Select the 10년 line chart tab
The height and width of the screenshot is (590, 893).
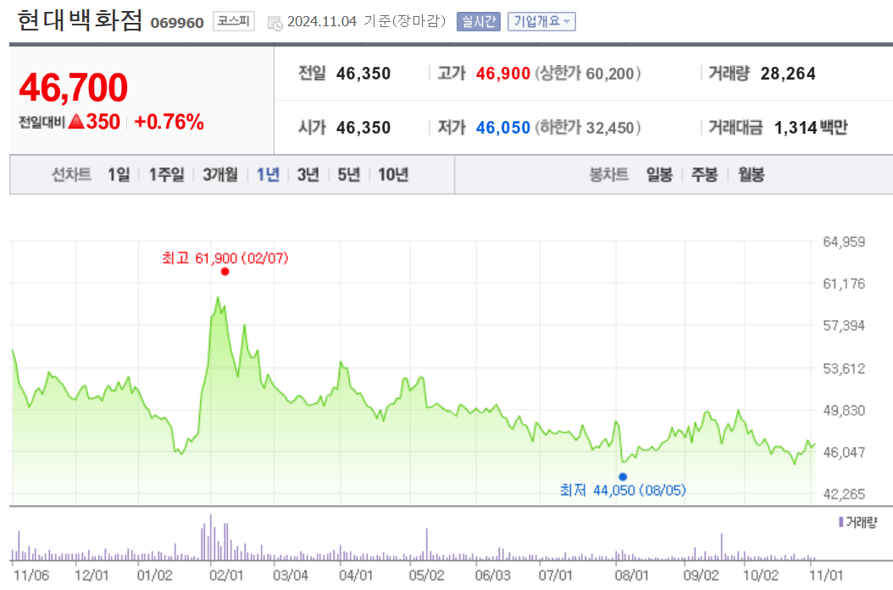pos(393,174)
